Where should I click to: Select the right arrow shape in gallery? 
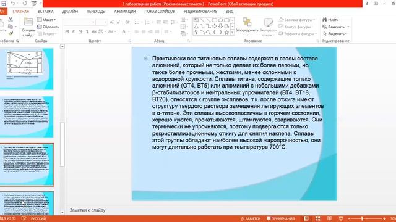[x=215, y=26]
